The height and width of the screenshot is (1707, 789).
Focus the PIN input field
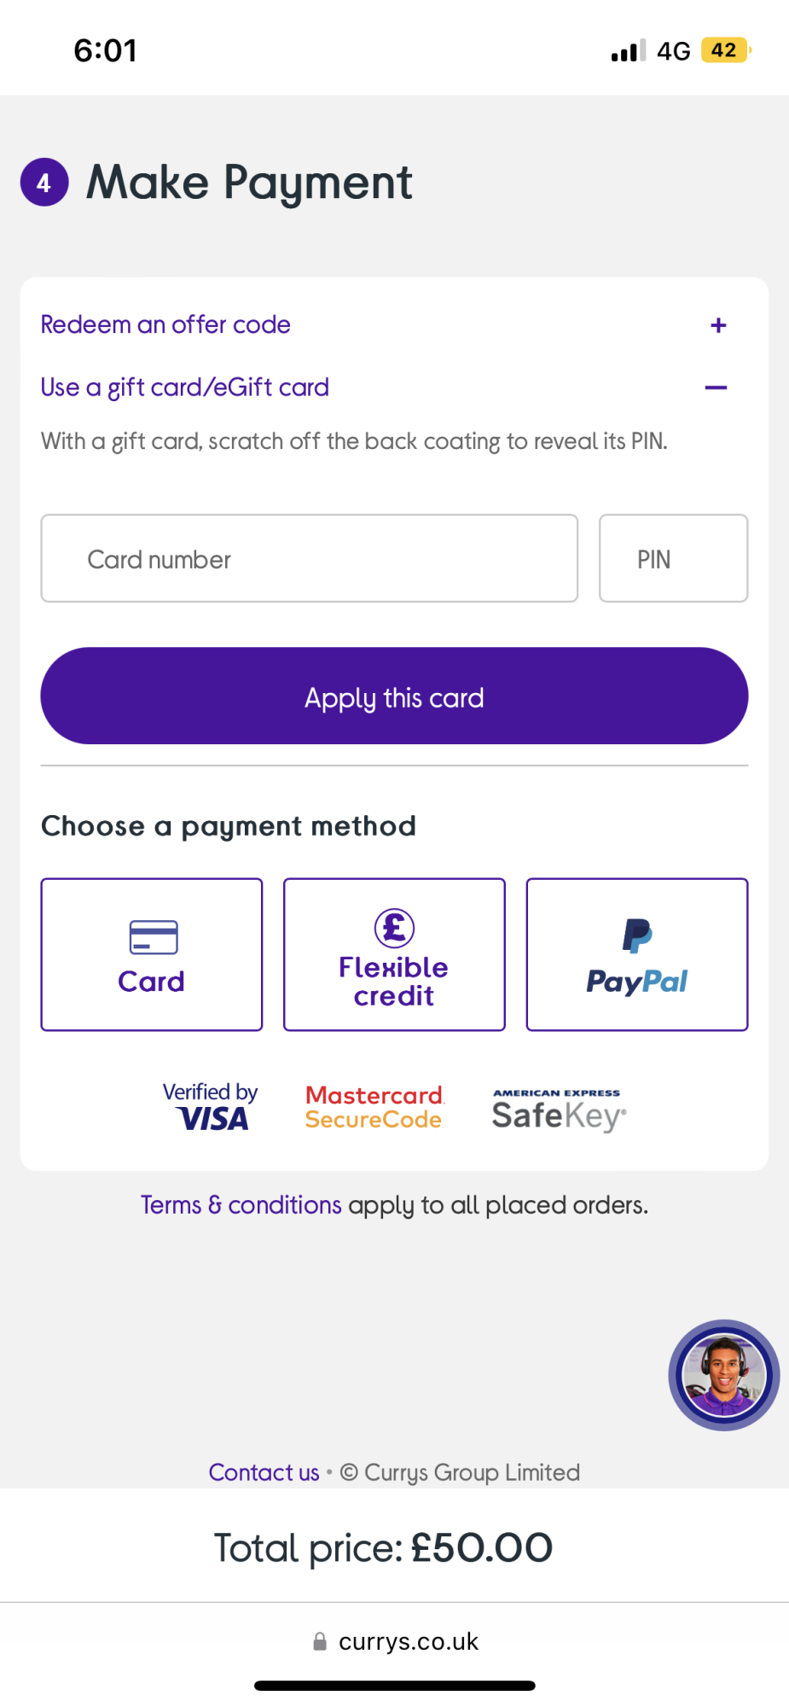coord(673,559)
